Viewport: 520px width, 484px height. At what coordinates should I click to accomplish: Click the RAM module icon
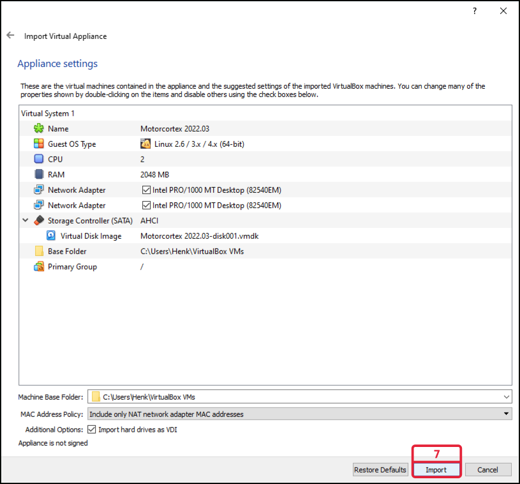pos(39,174)
